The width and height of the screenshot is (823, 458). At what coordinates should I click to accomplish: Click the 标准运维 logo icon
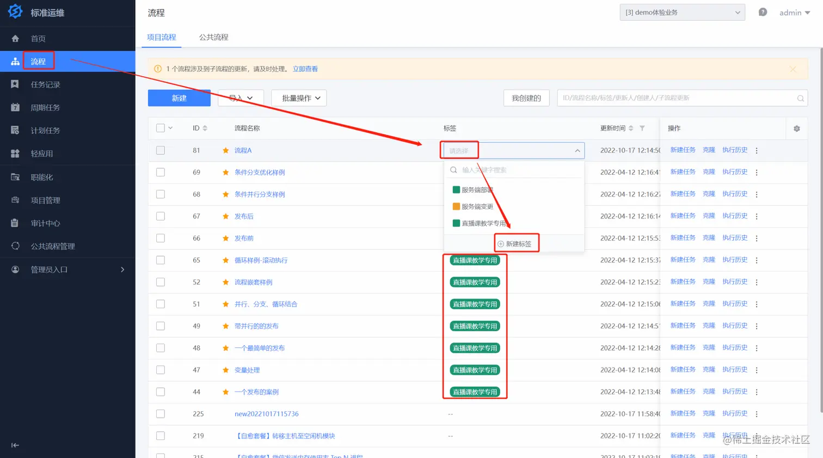15,11
